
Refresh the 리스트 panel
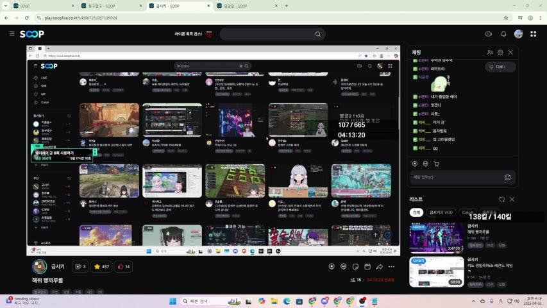tap(501, 200)
